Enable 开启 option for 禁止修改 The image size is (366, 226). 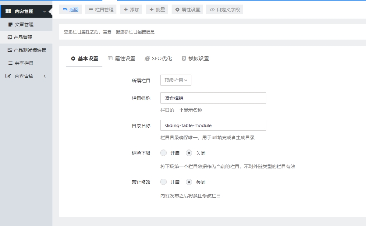164,182
